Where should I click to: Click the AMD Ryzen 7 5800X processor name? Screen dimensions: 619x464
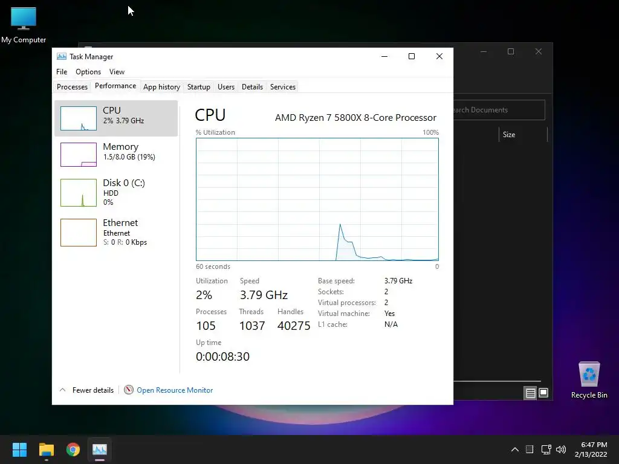(355, 118)
